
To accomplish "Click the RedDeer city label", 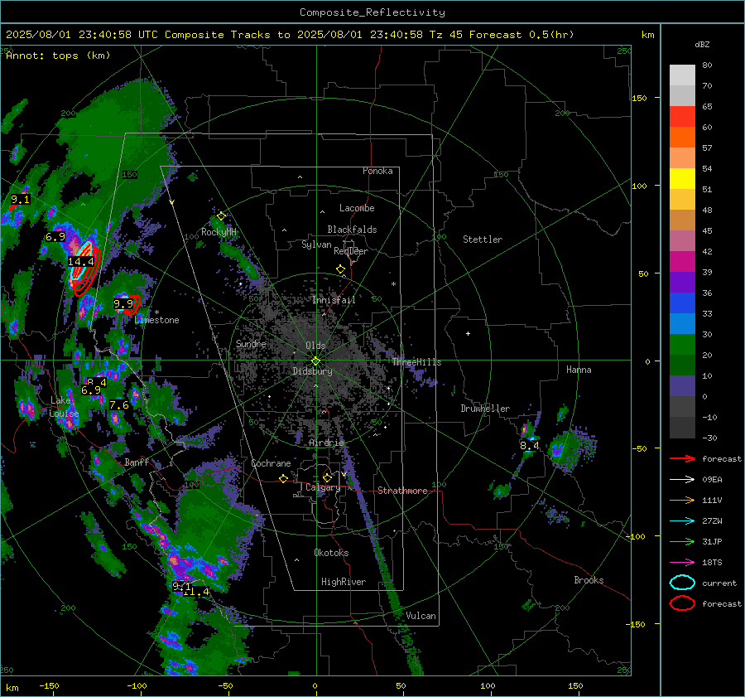I will (x=351, y=251).
